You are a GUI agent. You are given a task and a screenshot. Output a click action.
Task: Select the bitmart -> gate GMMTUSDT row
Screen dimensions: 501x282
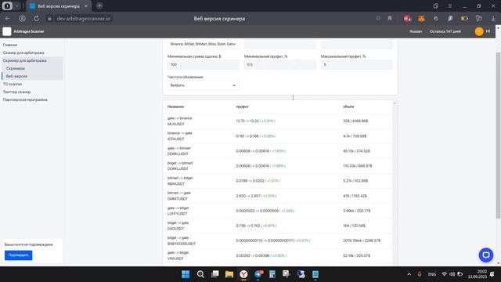pos(278,196)
